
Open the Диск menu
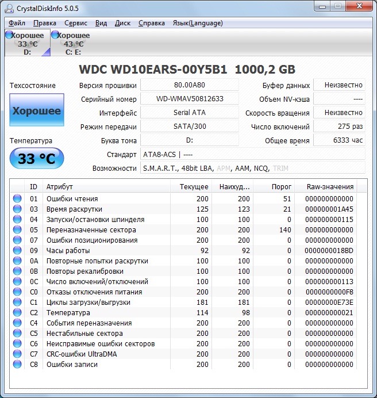pos(122,23)
